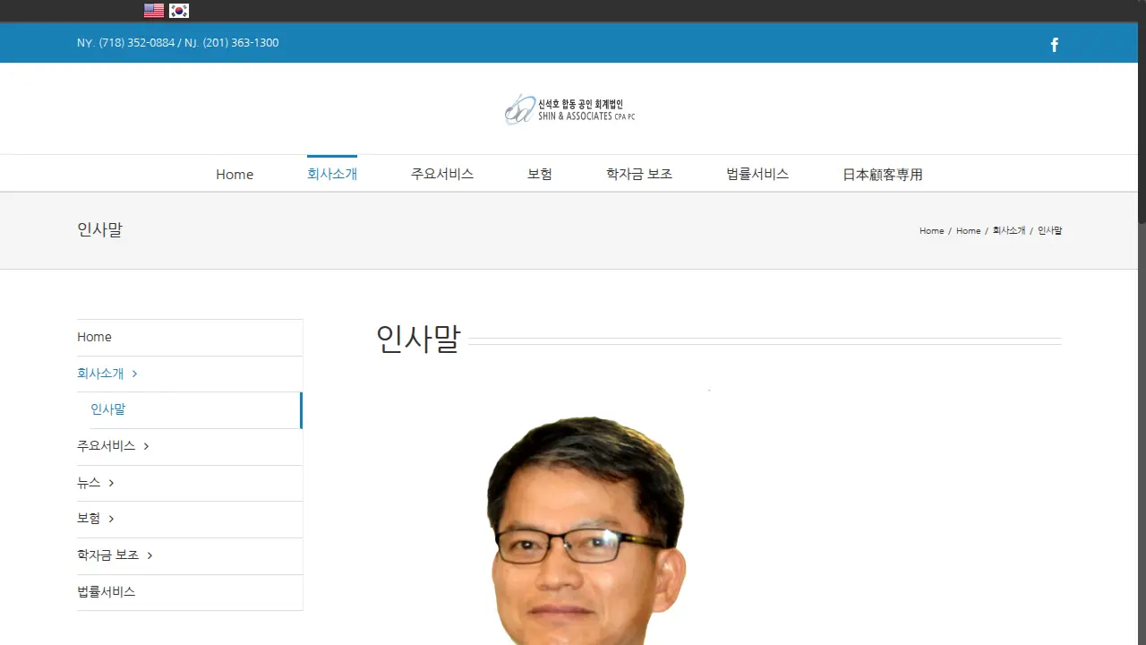The image size is (1146, 645).
Task: Click the page vertical scrollbar thumb
Action: [1142, 112]
